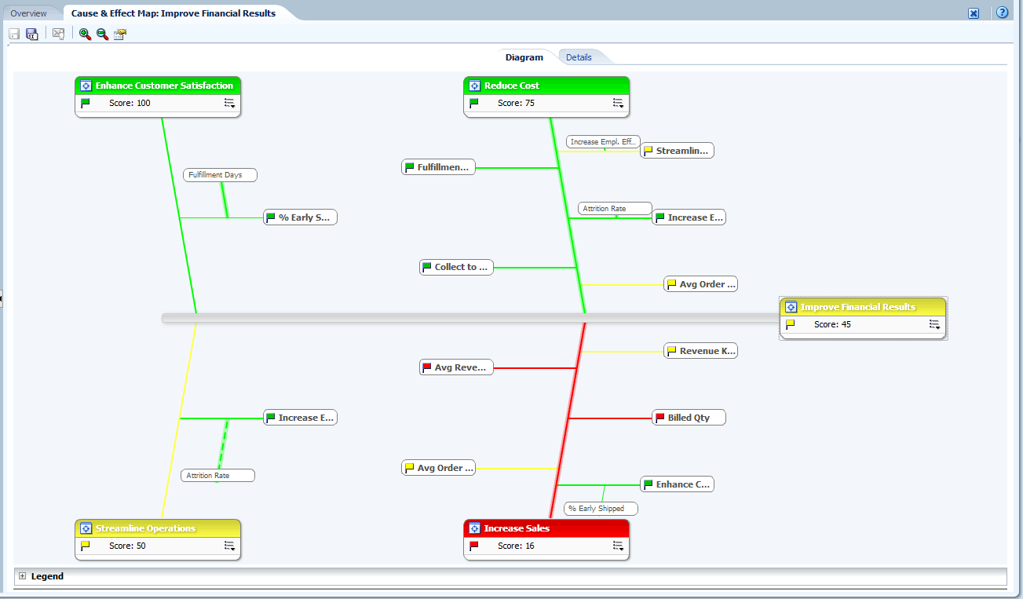Open options menu on Enhance Customer Satisfaction node
This screenshot has width=1023, height=599.
pyautogui.click(x=229, y=103)
